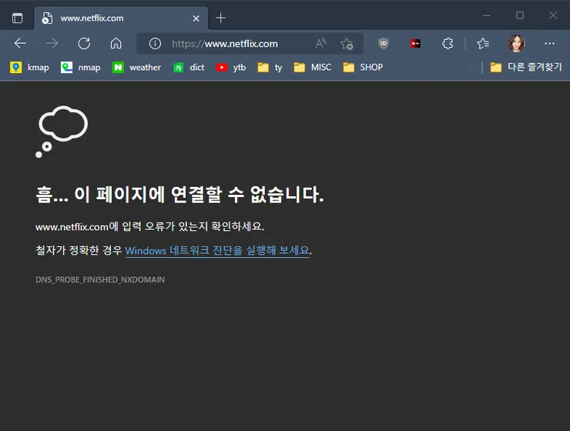
Task: Open the uBlock Origin shield extension
Action: (383, 44)
